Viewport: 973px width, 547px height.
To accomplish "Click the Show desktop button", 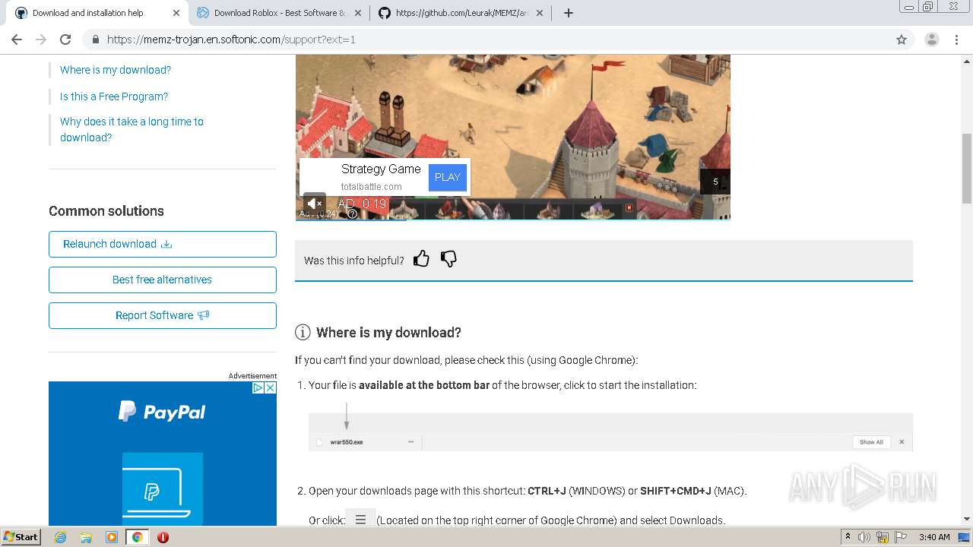I will pos(964,537).
